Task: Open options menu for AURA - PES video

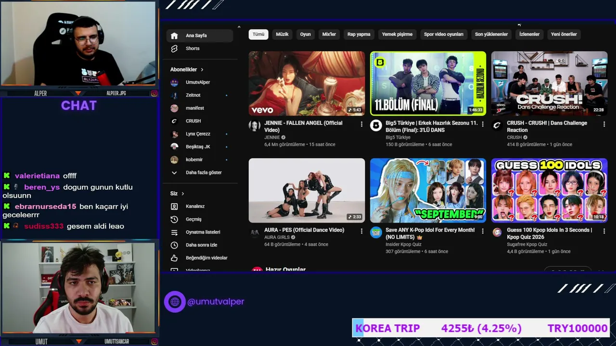Action: click(x=361, y=231)
